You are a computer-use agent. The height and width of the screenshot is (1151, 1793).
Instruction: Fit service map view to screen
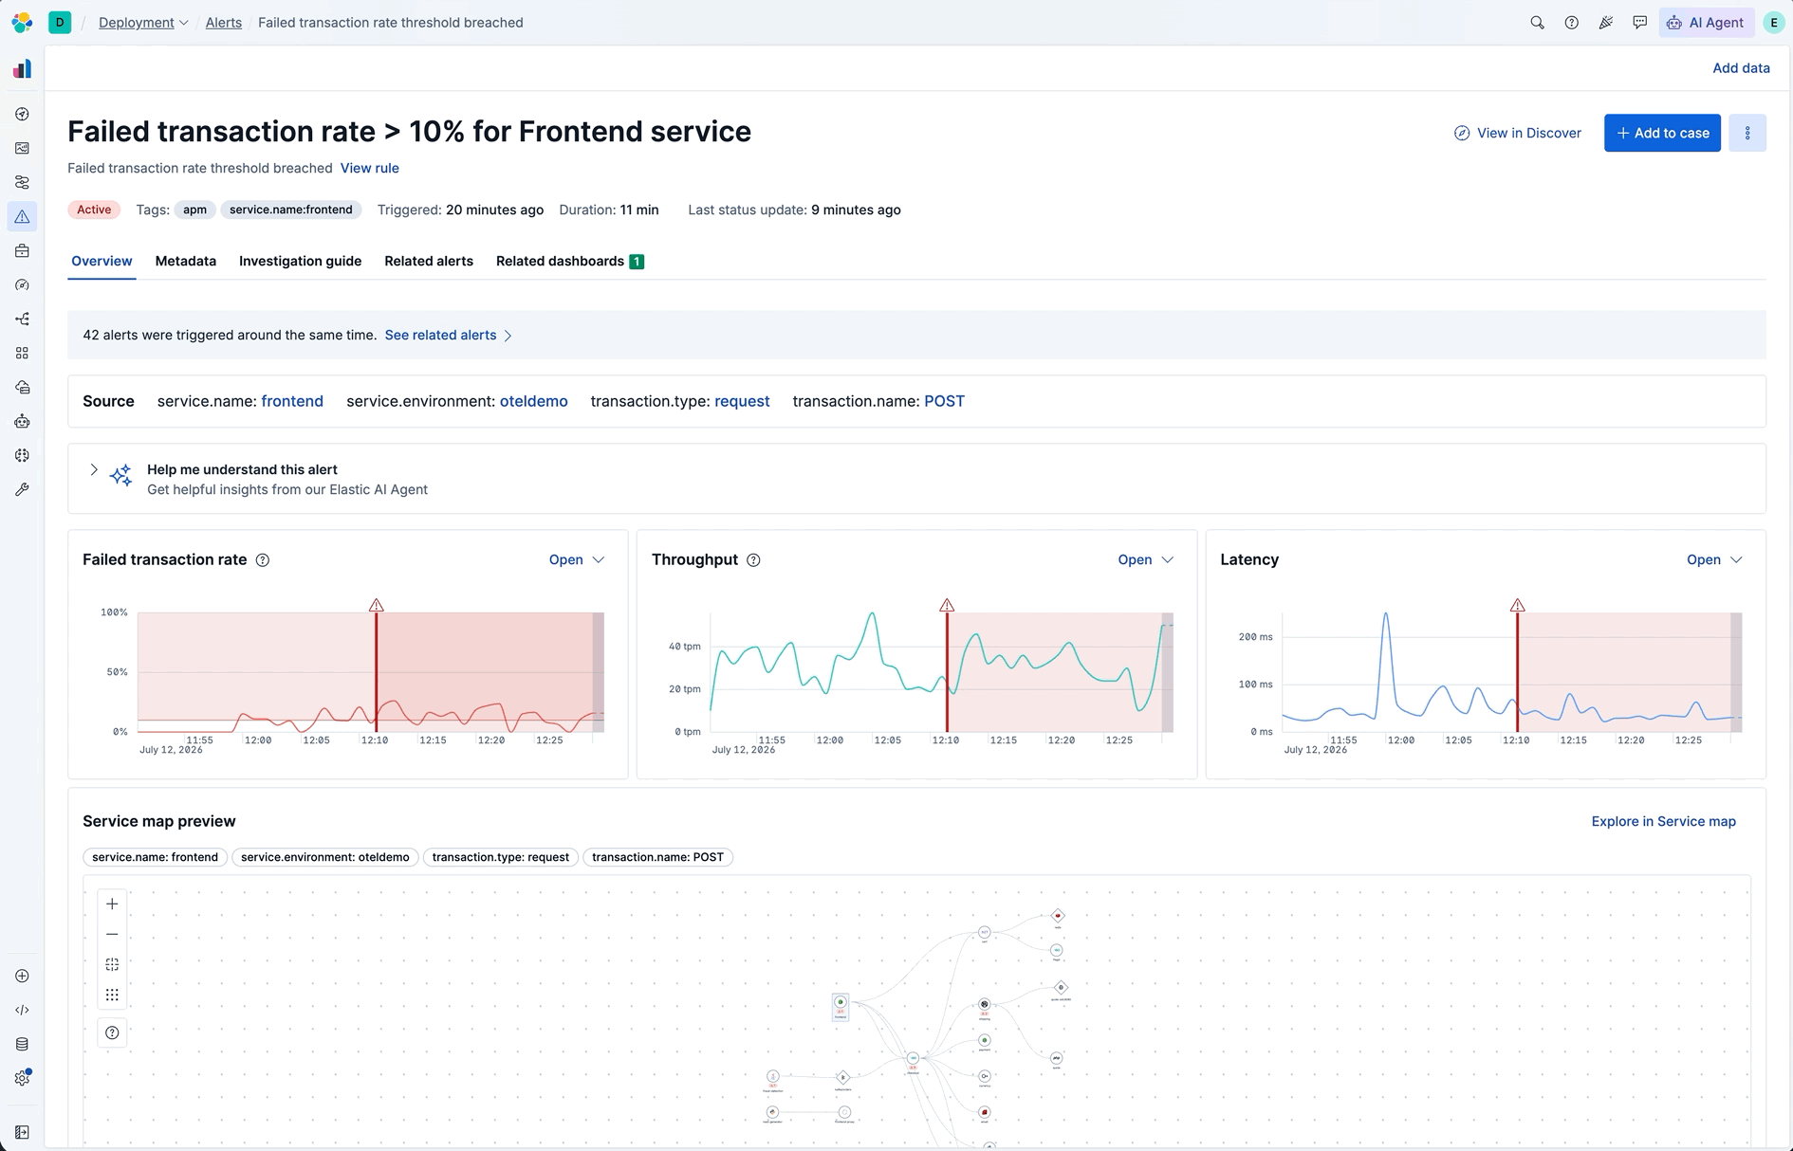coord(112,964)
